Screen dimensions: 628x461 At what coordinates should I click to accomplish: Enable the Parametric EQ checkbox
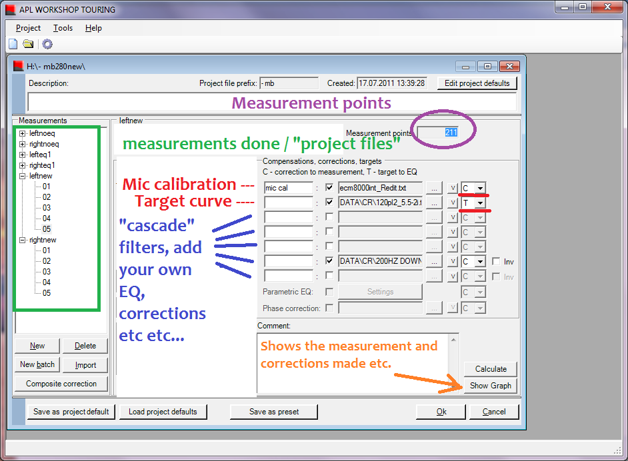pos(329,292)
